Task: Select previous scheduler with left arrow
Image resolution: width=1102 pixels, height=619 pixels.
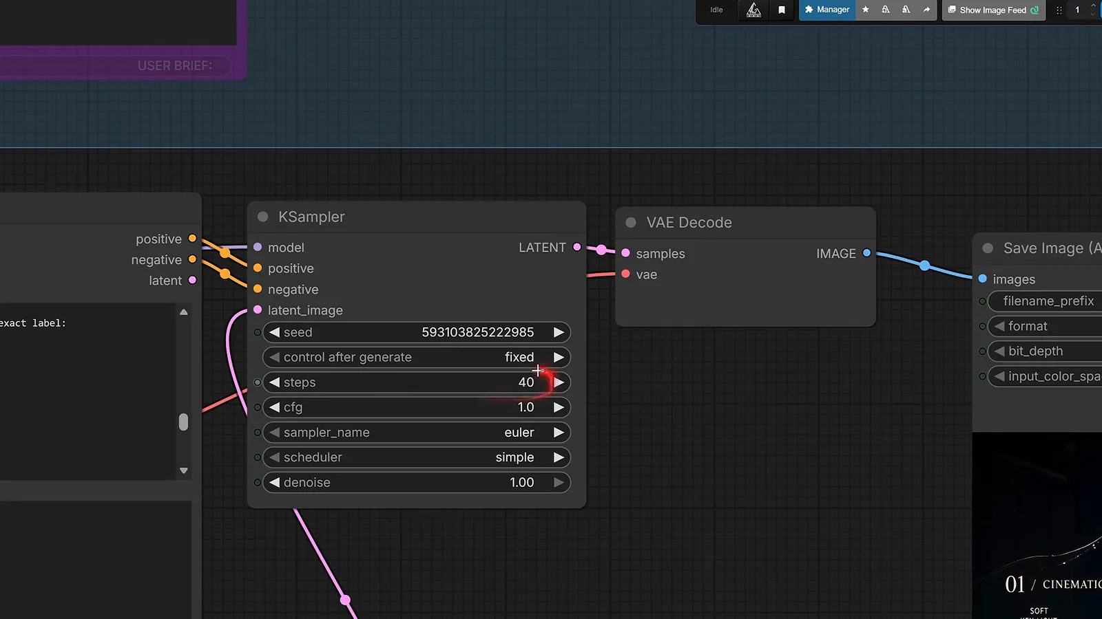Action: click(274, 457)
